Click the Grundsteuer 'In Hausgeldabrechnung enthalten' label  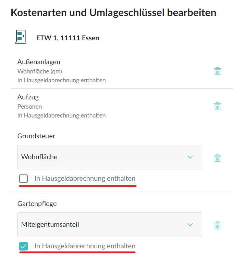85,178
